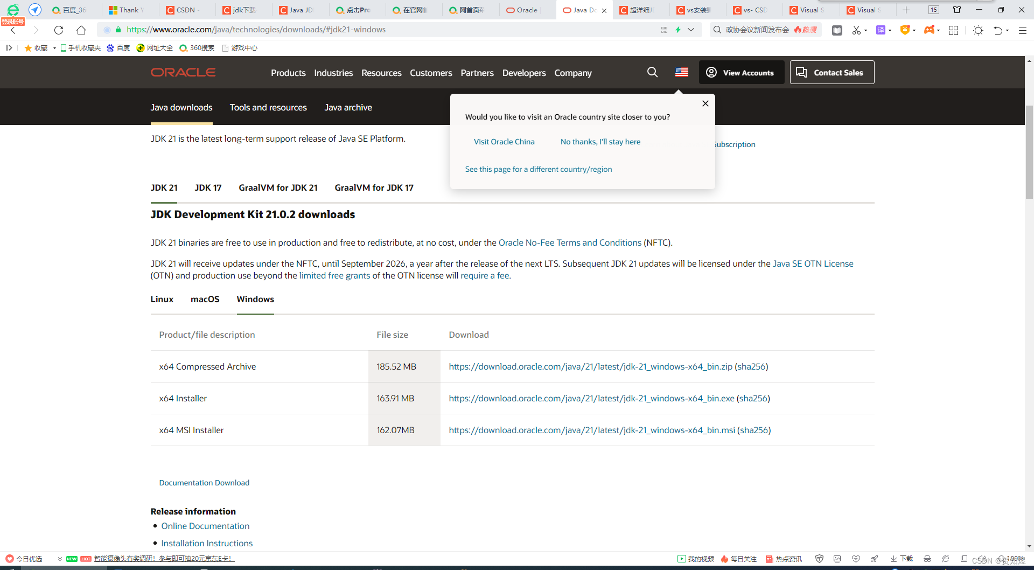This screenshot has width=1034, height=570.
Task: Switch to GraalVM for JDK 21 tab
Action: (x=278, y=187)
